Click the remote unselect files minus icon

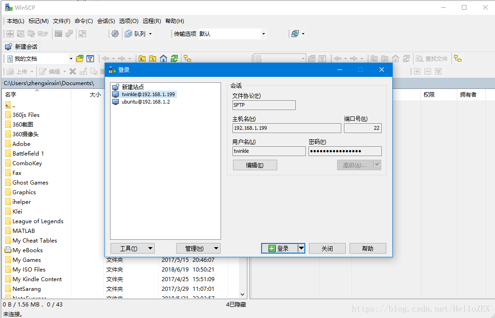pos(428,72)
